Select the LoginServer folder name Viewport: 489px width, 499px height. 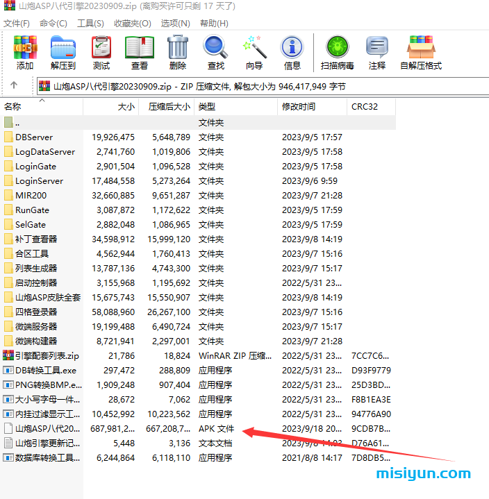[39, 181]
